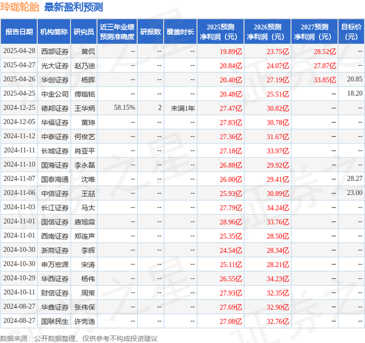Click 华鑫证券 institution cell
This screenshot has width=365, height=343.
pyautogui.click(x=55, y=307)
